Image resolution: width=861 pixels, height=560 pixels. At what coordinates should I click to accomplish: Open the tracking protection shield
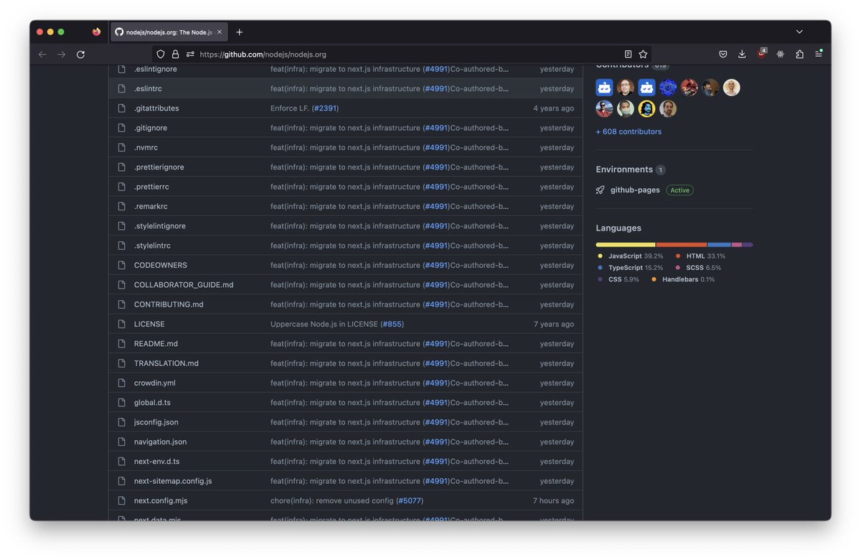161,54
